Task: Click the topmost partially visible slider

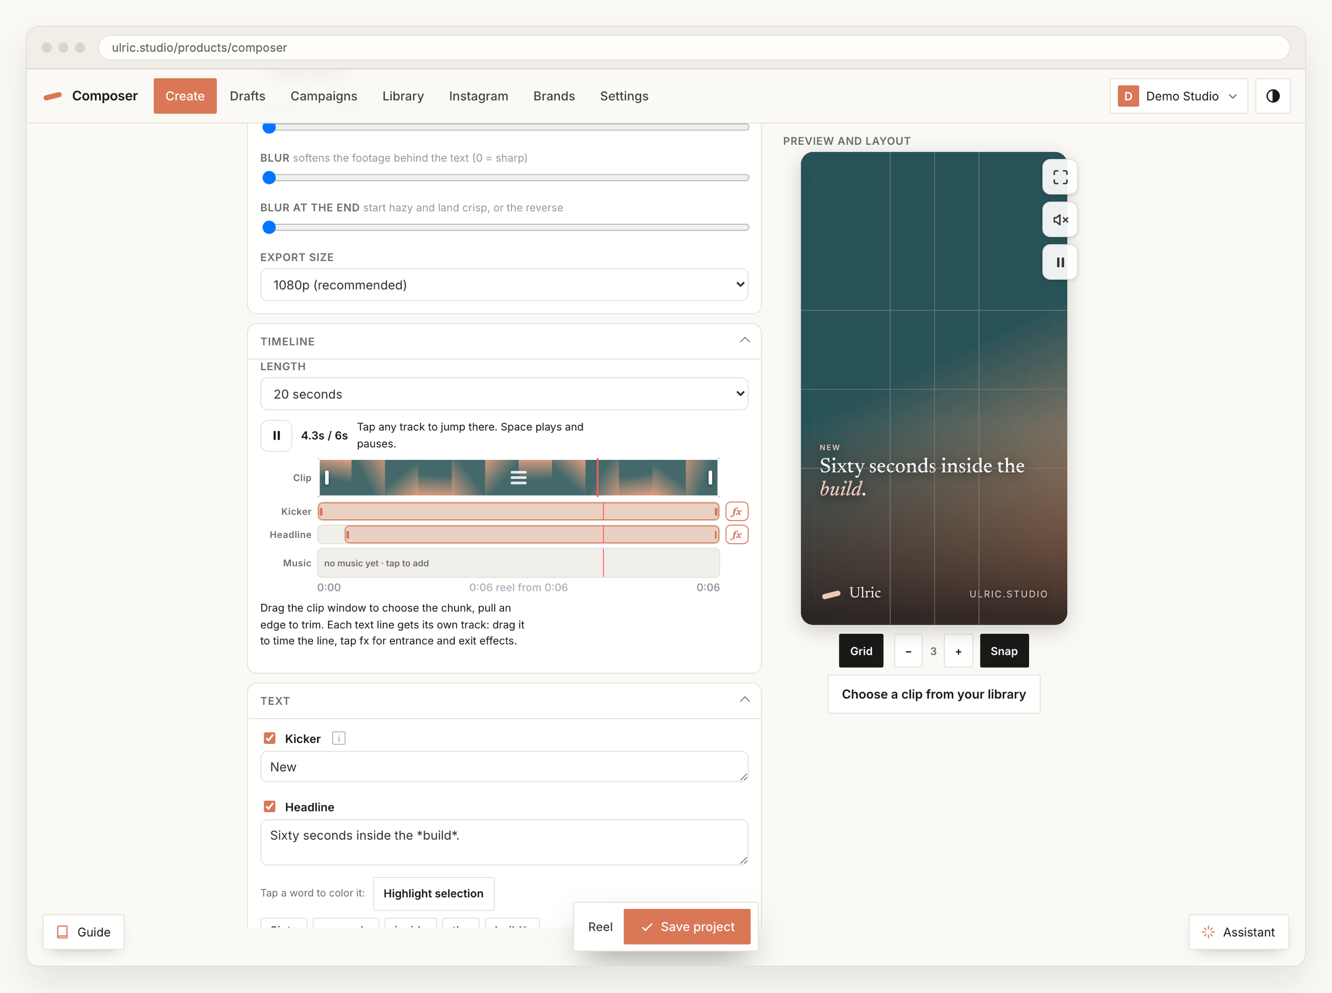Action: point(505,127)
